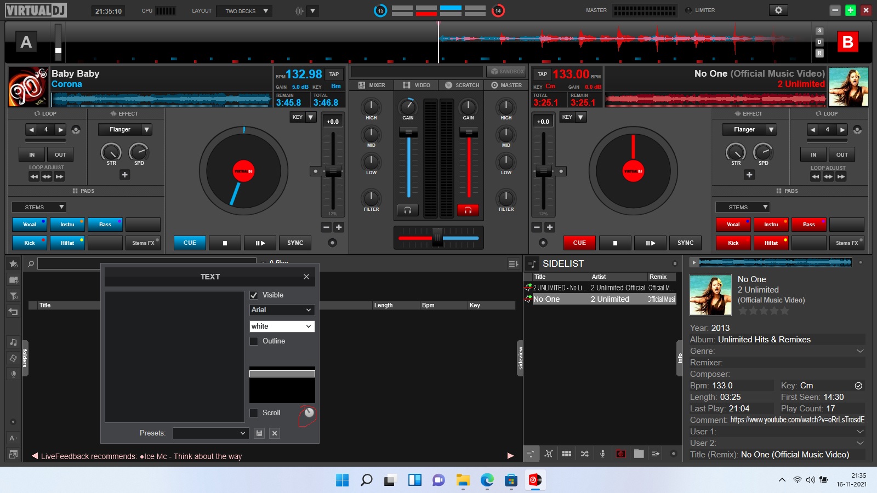Click right deck loop OUT button
This screenshot has width=877, height=493.
[x=841, y=155]
